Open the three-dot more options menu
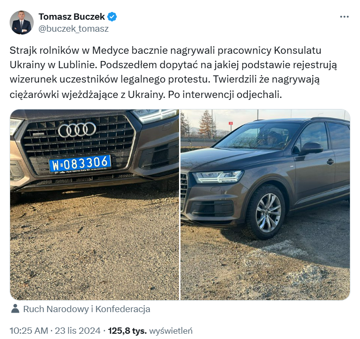Image resolution: width=360 pixels, height=339 pixels. (345, 17)
